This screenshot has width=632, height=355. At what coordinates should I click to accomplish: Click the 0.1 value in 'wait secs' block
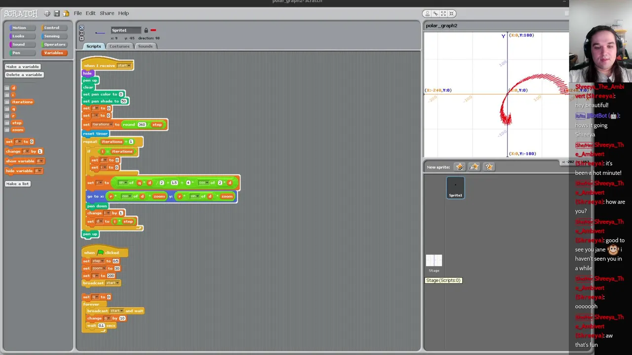point(101,325)
